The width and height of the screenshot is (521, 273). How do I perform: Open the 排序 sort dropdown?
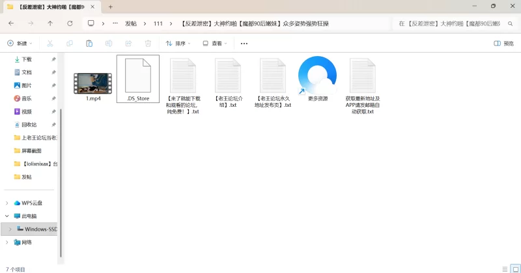coord(178,44)
